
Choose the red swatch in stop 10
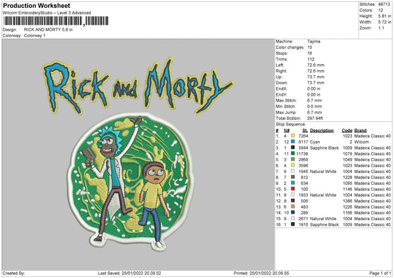(293, 189)
